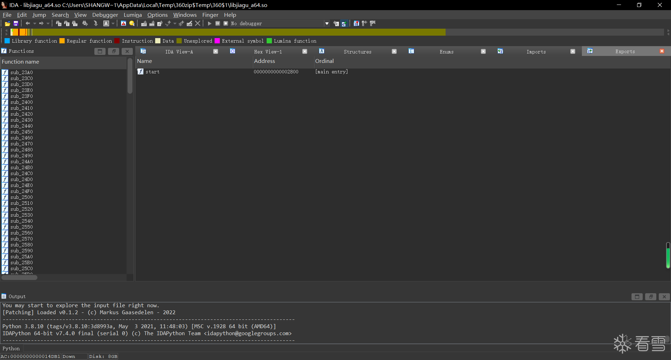Open the Lumina menu
Screen dimensions: 671x360
coord(133,15)
